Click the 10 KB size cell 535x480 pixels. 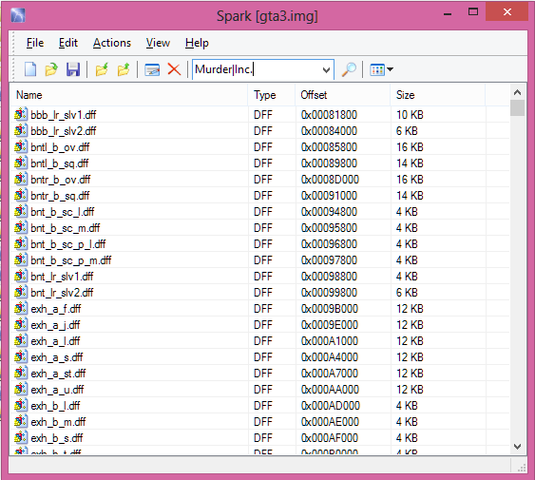point(410,115)
